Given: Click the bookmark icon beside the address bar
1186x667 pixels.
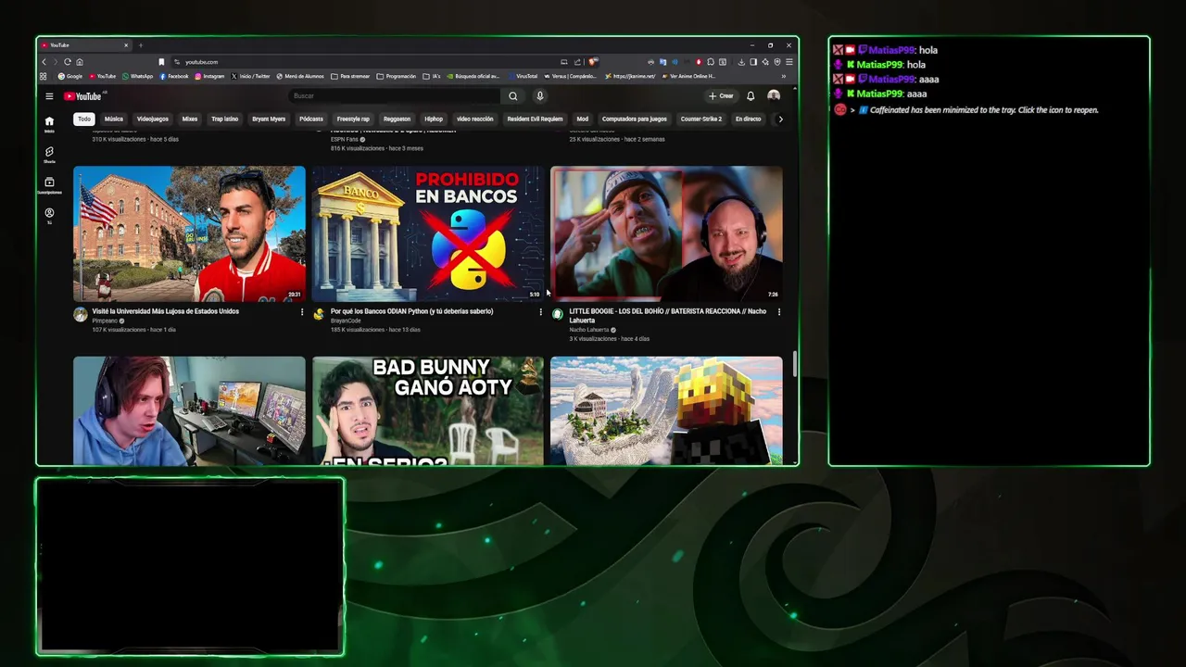Looking at the screenshot, I should (161, 62).
